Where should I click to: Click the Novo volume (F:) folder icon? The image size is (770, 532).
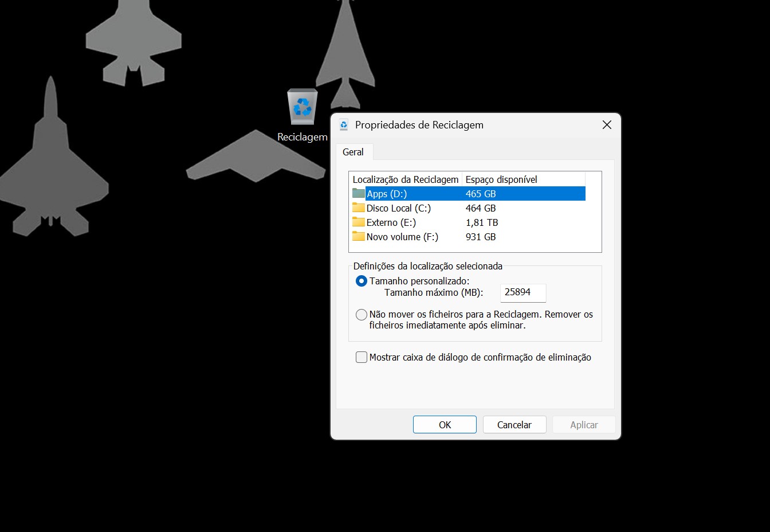(359, 237)
